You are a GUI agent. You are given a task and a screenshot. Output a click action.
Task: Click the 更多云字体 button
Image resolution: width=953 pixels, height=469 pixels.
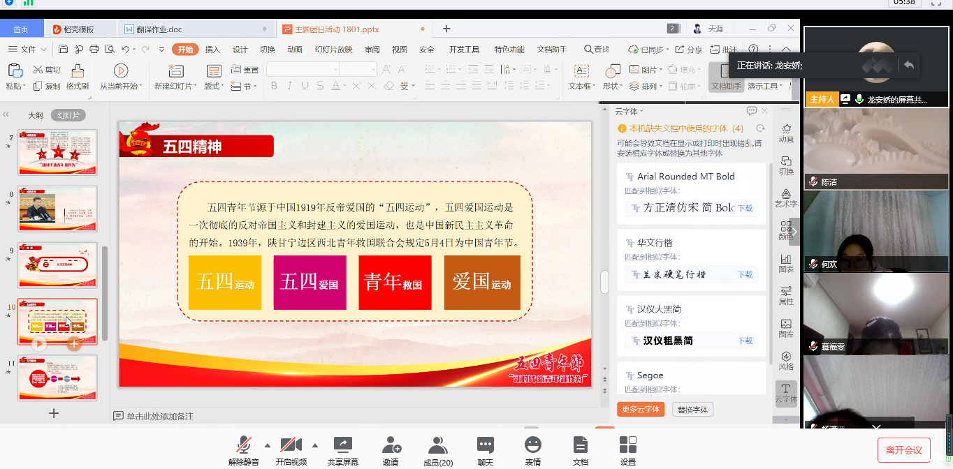(x=640, y=410)
